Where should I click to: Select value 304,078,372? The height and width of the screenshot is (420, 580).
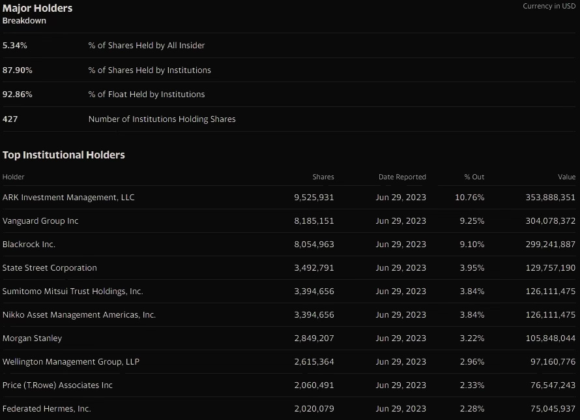[551, 221]
